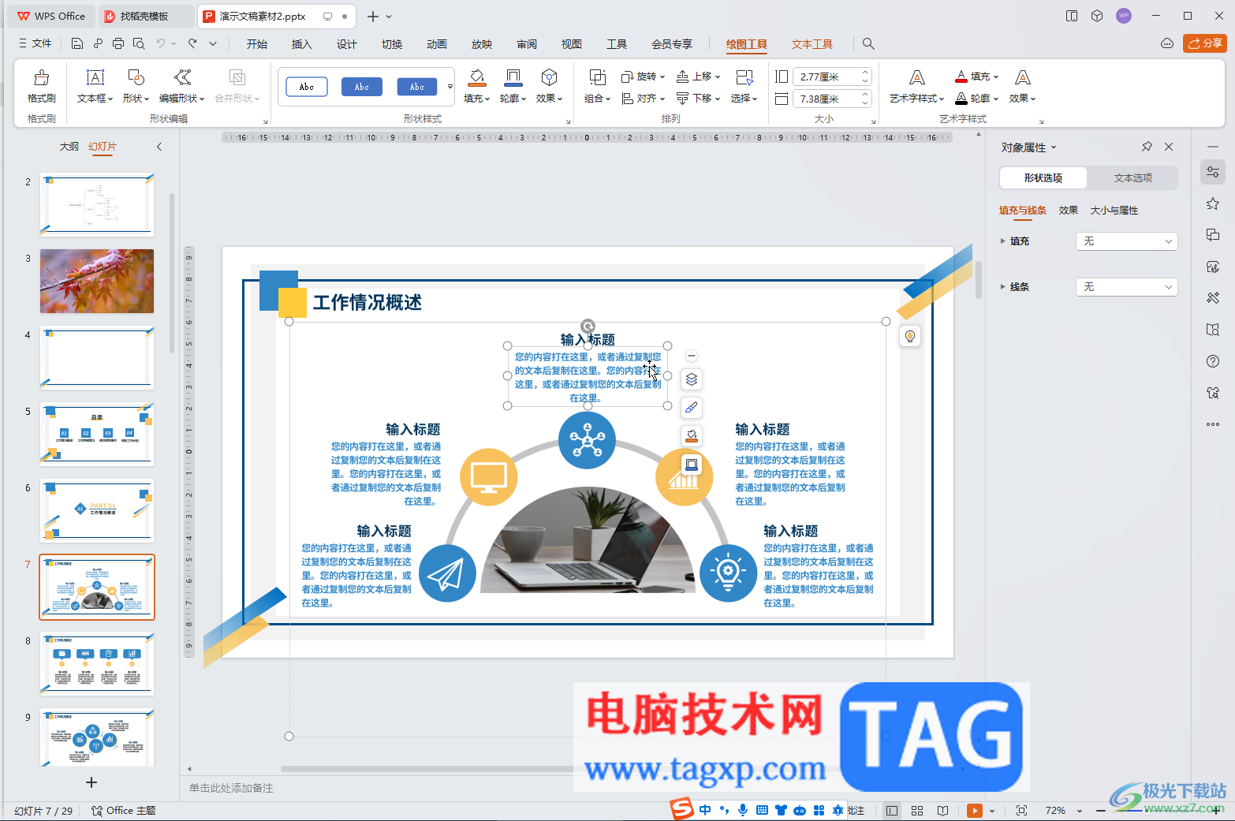Open the 文件 (File) menu
Screen dimensions: 1235x821
coord(35,44)
